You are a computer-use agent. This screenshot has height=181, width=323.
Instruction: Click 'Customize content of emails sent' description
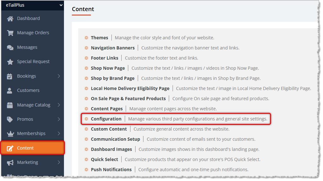(201, 139)
